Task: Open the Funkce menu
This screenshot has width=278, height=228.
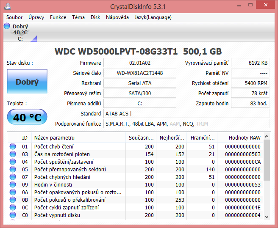Action: [58, 17]
